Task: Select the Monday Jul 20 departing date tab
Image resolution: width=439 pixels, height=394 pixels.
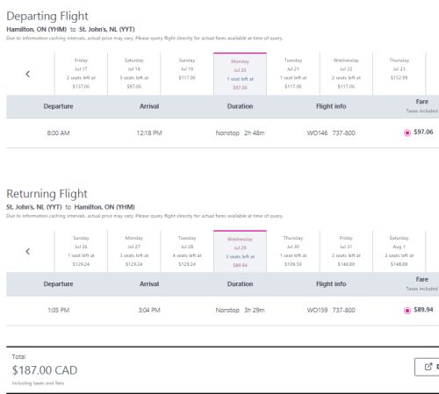Action: 240,74
